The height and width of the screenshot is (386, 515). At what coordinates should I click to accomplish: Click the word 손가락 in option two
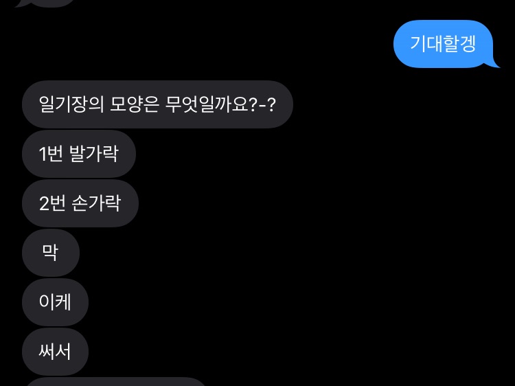point(96,203)
